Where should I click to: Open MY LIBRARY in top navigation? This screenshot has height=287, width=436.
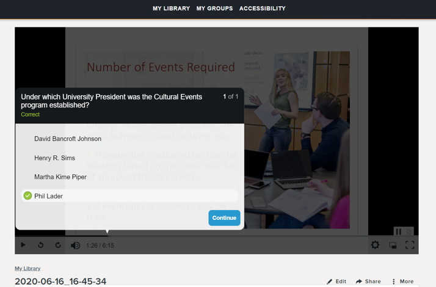tap(171, 9)
